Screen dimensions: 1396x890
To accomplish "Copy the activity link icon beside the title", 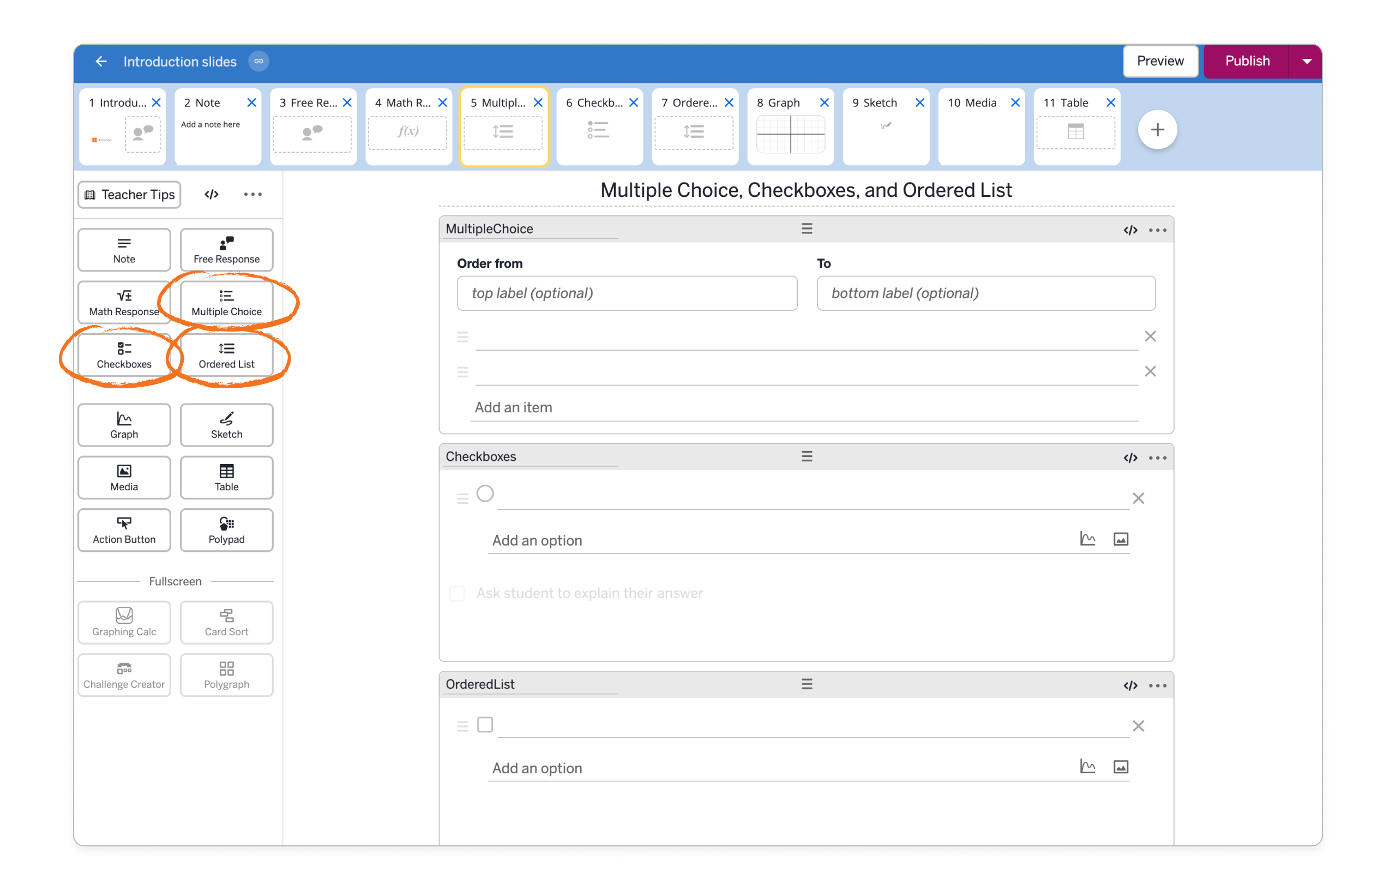I will 258,62.
